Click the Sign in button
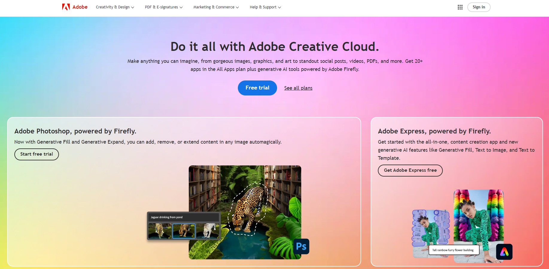549x269 pixels. click(479, 7)
